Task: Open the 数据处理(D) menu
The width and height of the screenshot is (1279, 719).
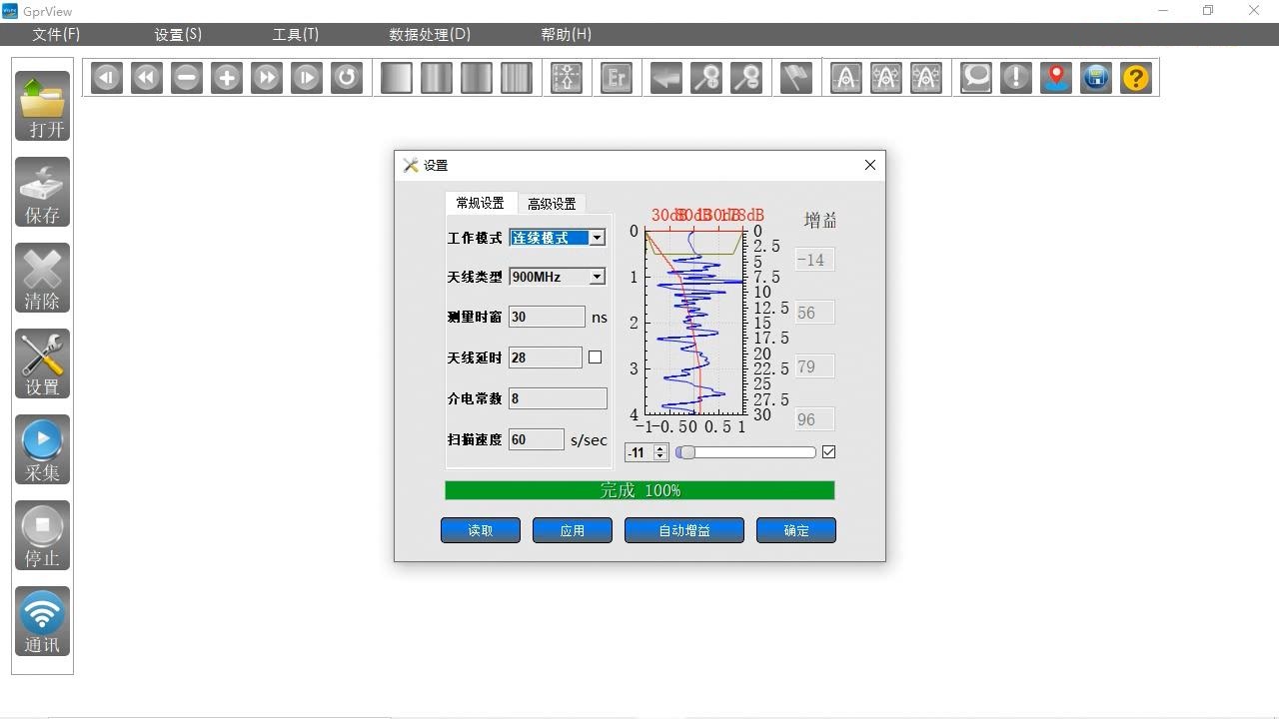Action: tap(430, 34)
